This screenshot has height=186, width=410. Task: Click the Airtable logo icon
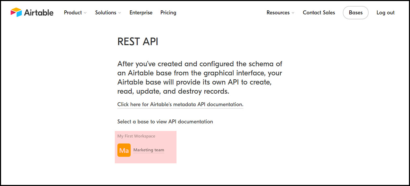tap(16, 12)
